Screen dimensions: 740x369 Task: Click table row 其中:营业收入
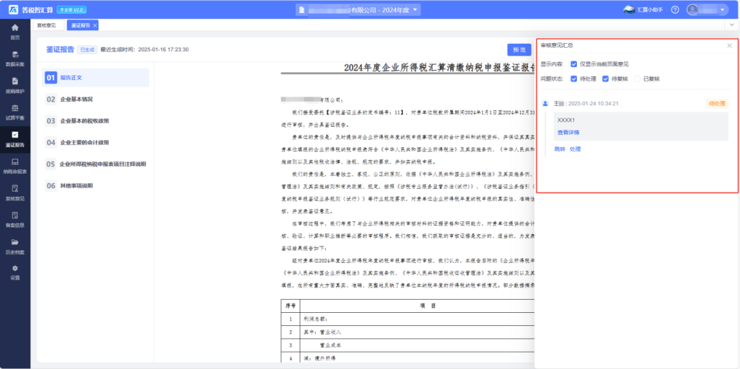pos(408,332)
